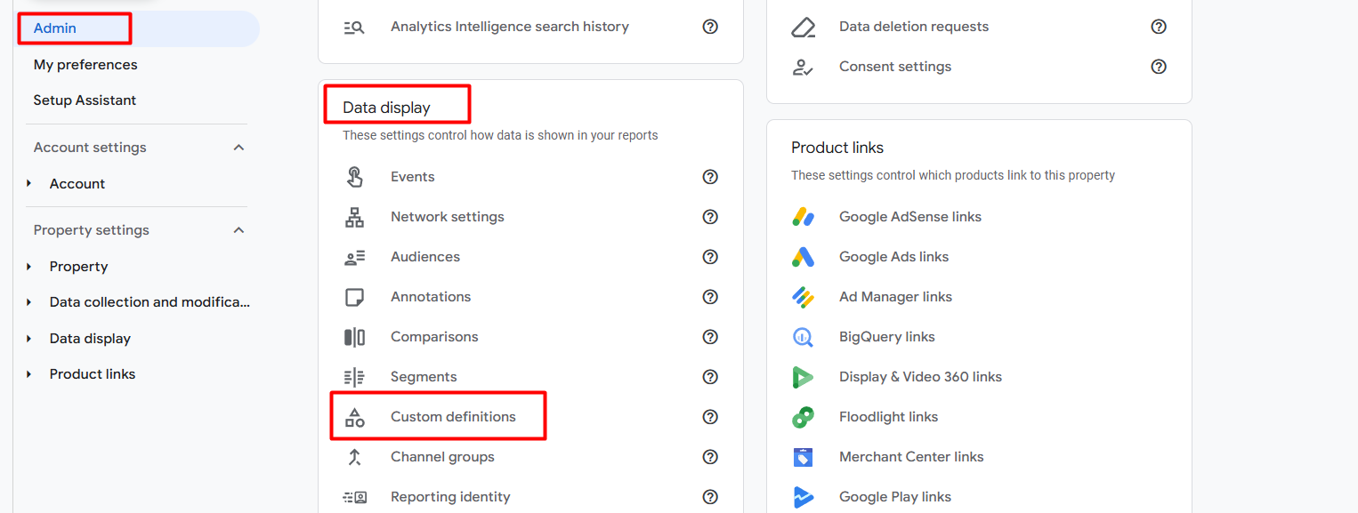The image size is (1358, 513).
Task: Open My preferences in sidebar
Action: [85, 65]
